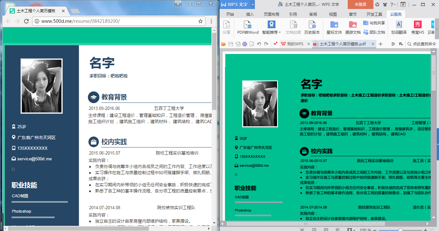Click 与我共享 in the ribbon

374,23
